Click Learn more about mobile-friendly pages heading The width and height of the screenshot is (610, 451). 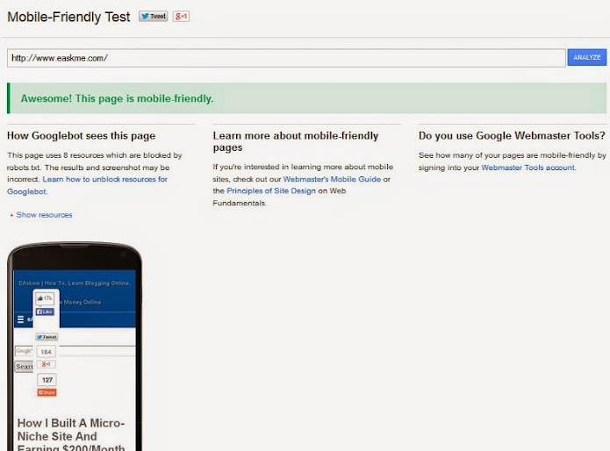(296, 141)
